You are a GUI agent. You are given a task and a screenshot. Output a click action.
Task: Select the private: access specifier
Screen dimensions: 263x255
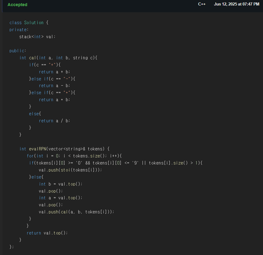[19, 29]
